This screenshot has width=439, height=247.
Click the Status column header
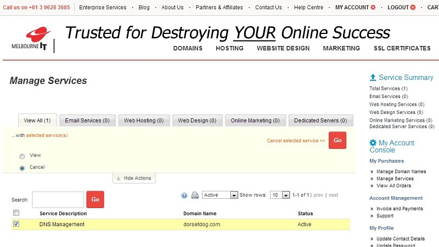[306, 214]
